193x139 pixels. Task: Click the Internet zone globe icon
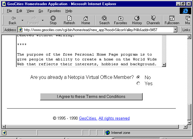pyautogui.click(x=107, y=133)
